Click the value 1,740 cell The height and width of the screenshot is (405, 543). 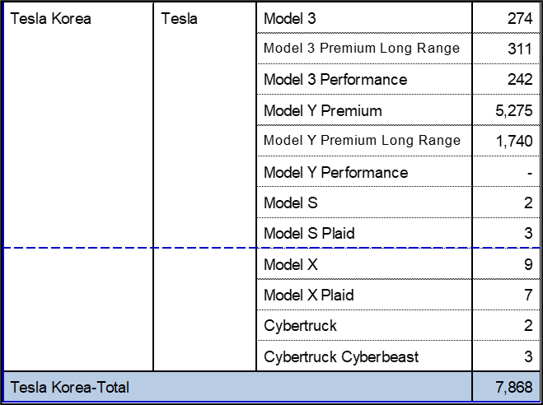[x=506, y=141]
